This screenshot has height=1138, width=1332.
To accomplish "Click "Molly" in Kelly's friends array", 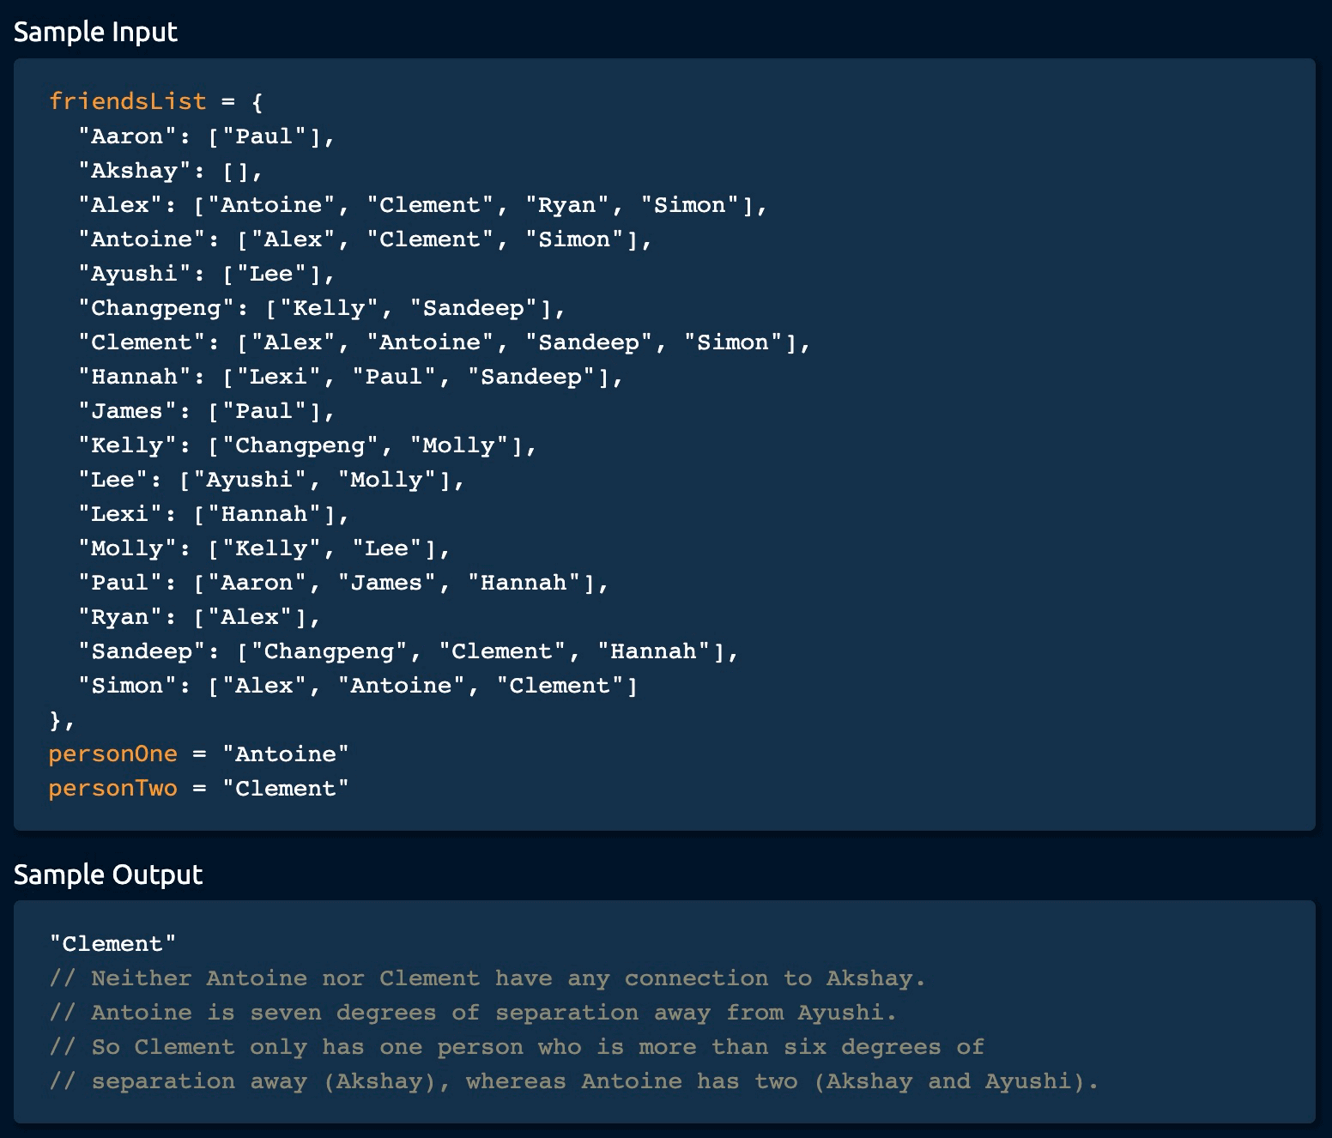I will coord(458,445).
